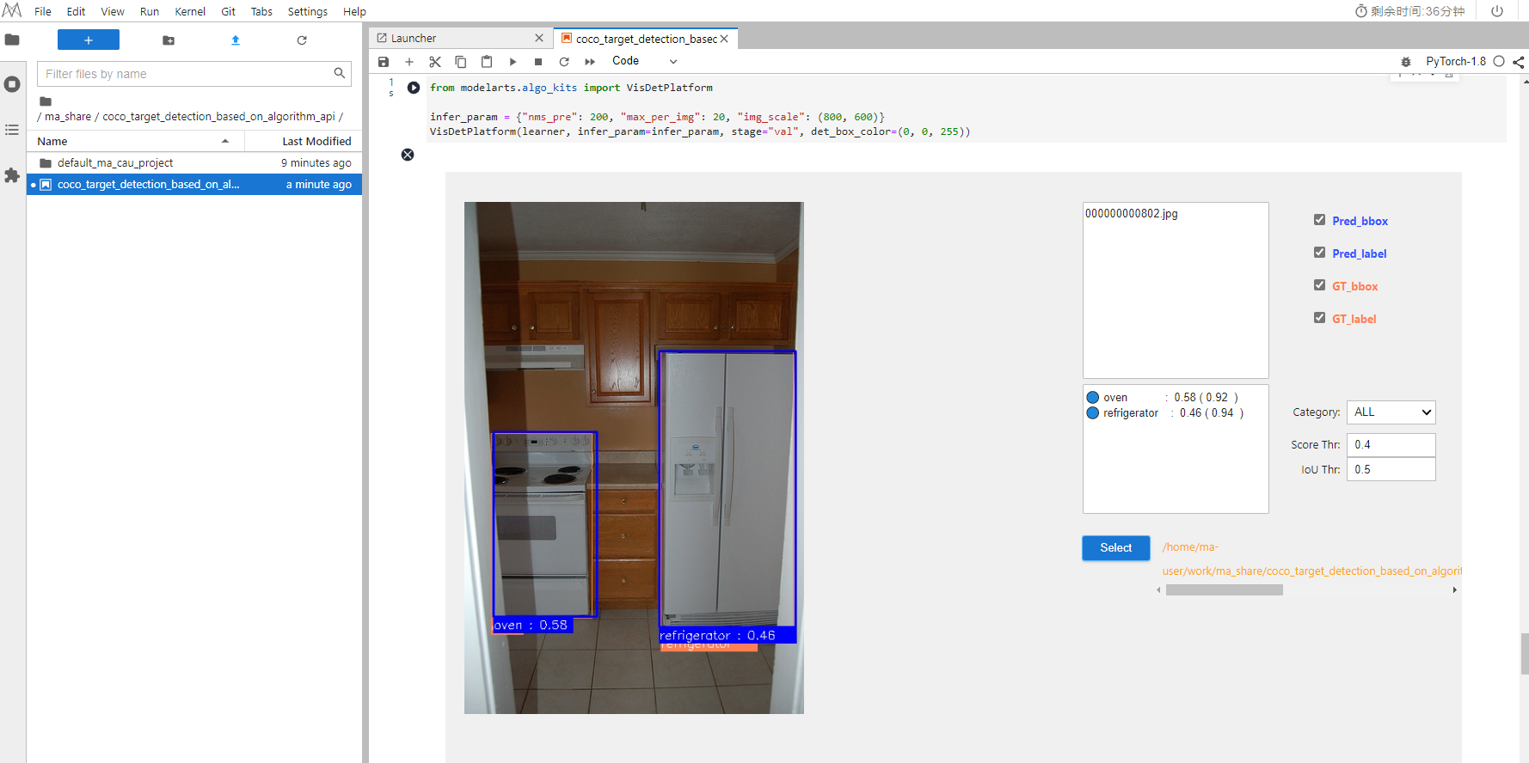Viewport: 1529px width, 763px height.
Task: Open the running terminals and kernels panel
Action: coord(12,84)
